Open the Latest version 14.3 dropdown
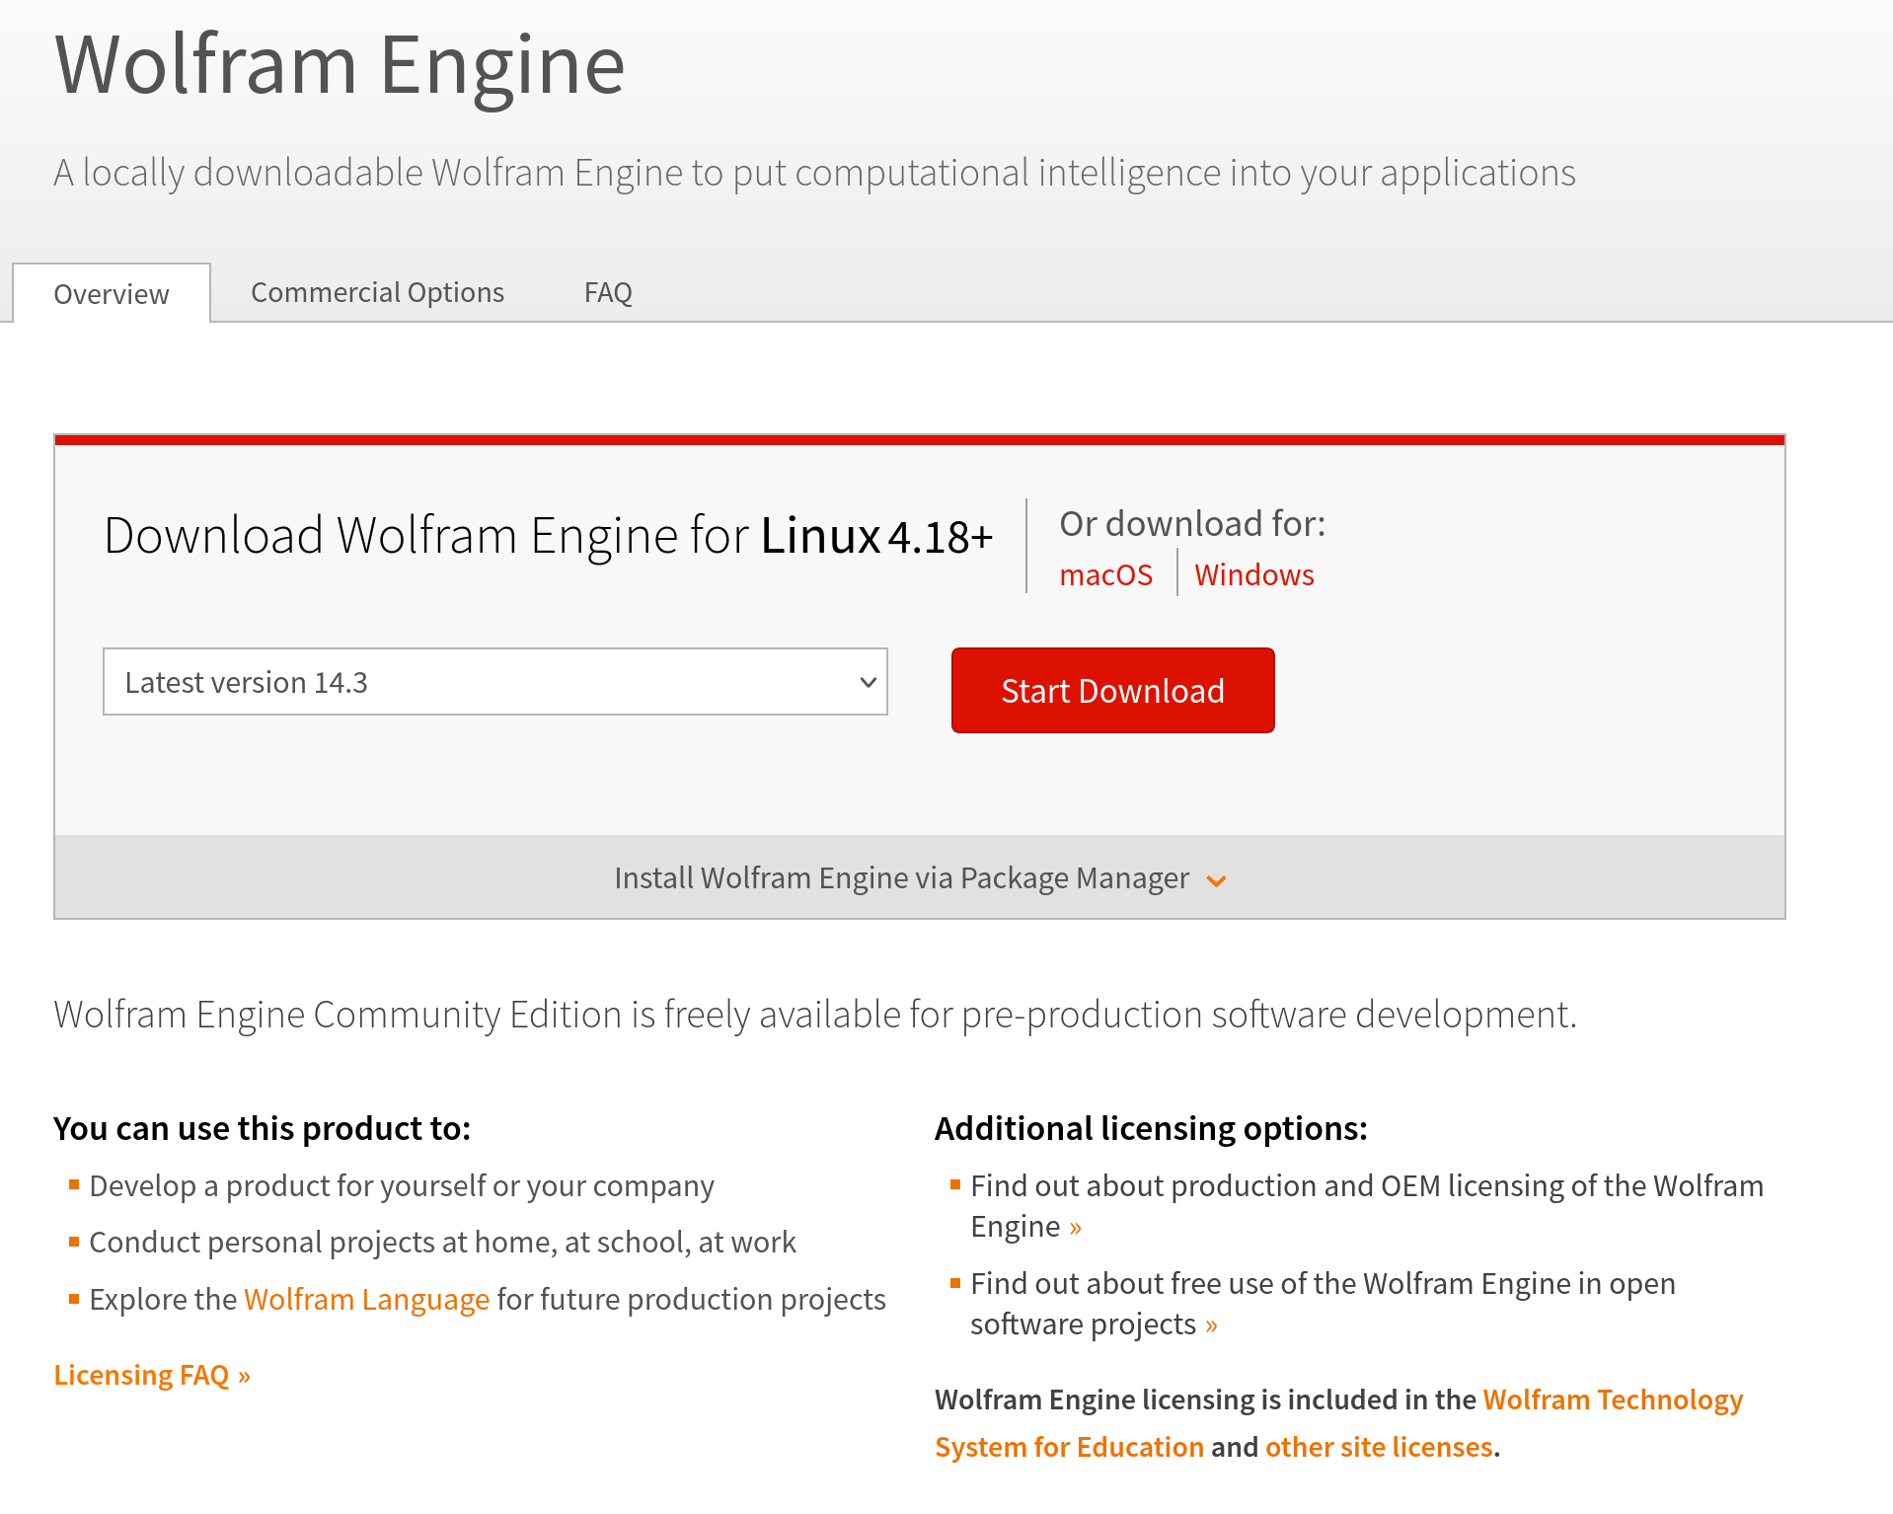 click(x=495, y=682)
